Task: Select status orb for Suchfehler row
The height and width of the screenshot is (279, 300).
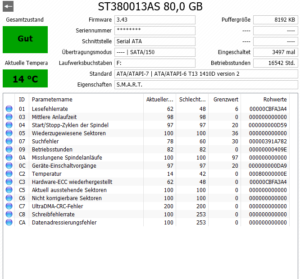Action: click(x=9, y=141)
